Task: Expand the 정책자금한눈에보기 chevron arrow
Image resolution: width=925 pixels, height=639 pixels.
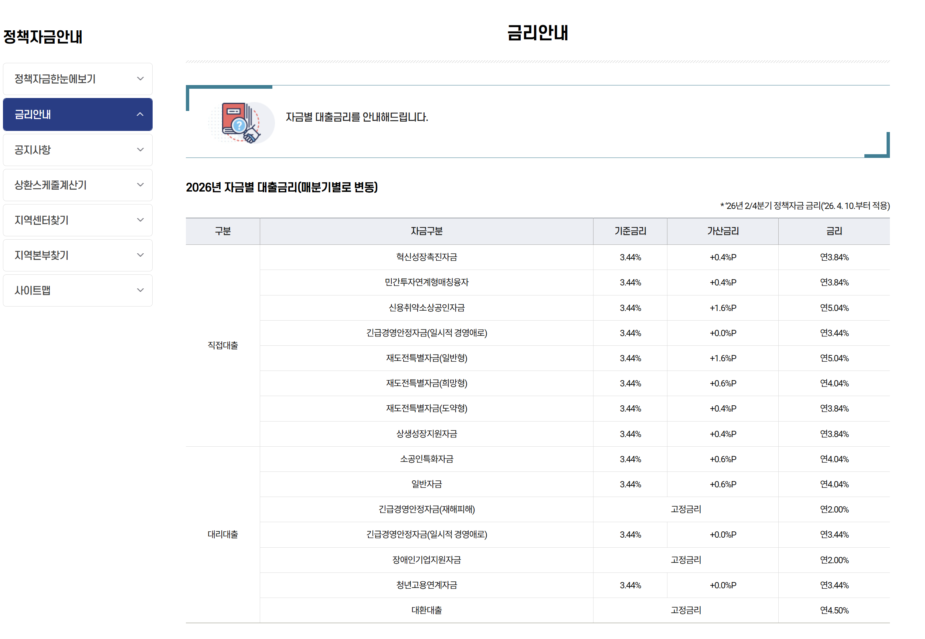Action: click(140, 79)
